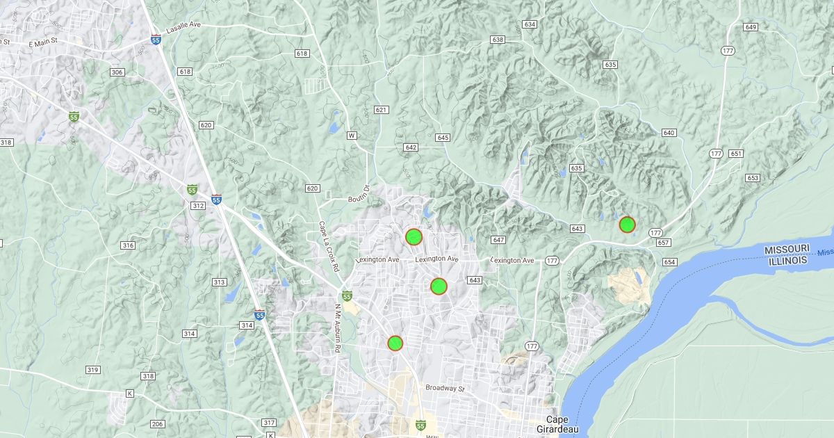Click the Broadway St street label

[445, 388]
